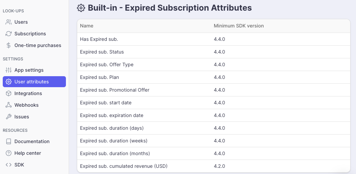Click the SDK code brackets icon

pyautogui.click(x=9, y=165)
